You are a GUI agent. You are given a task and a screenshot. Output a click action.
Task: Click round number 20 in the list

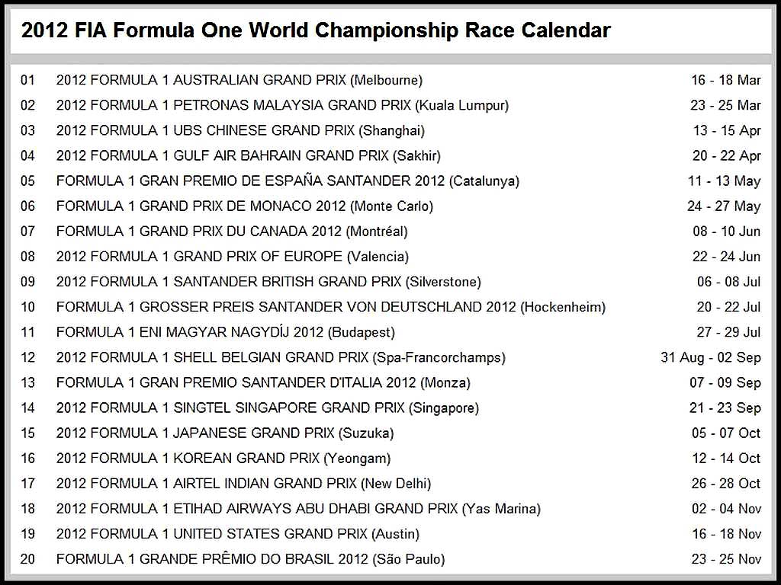click(x=28, y=559)
